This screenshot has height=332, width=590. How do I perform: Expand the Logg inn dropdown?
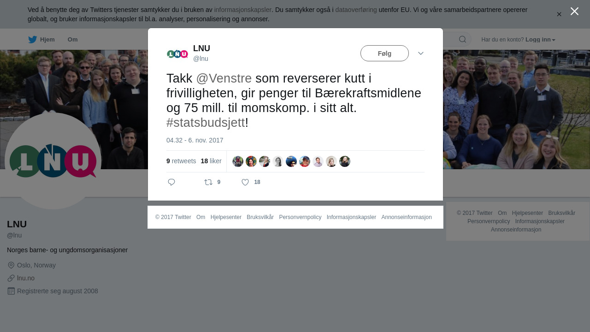pos(540,40)
